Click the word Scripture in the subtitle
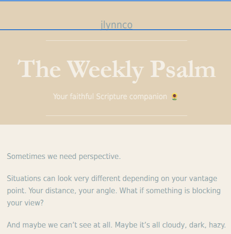The height and width of the screenshot is (234, 231). point(112,97)
